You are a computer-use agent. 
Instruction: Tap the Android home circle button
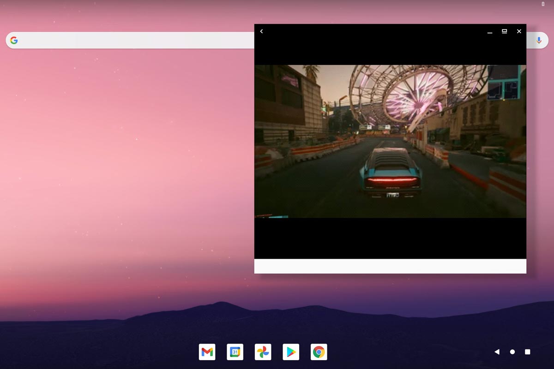point(512,352)
